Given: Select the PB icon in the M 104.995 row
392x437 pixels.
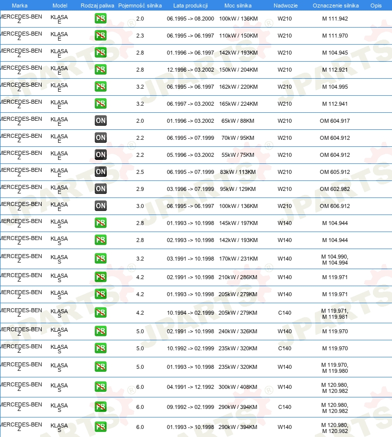Looking at the screenshot, I should (x=101, y=87).
